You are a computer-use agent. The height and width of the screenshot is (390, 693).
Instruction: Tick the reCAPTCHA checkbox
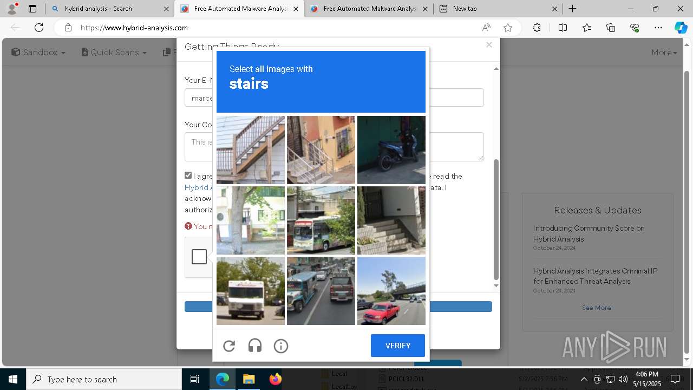point(199,257)
